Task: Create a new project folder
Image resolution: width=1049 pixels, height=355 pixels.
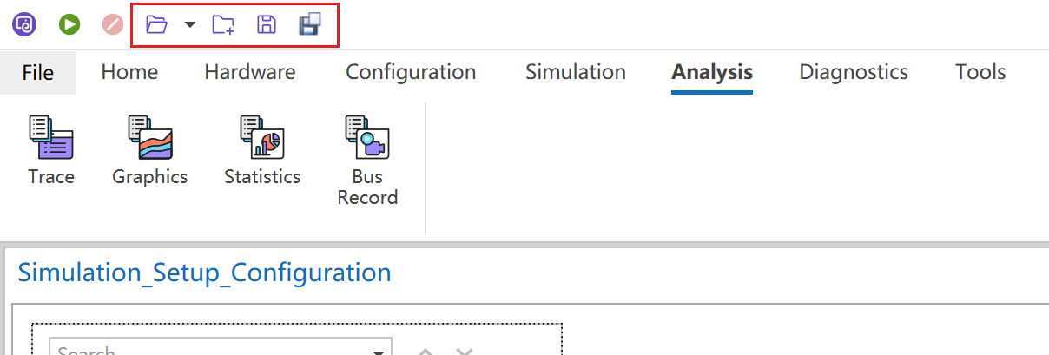Action: (x=223, y=24)
